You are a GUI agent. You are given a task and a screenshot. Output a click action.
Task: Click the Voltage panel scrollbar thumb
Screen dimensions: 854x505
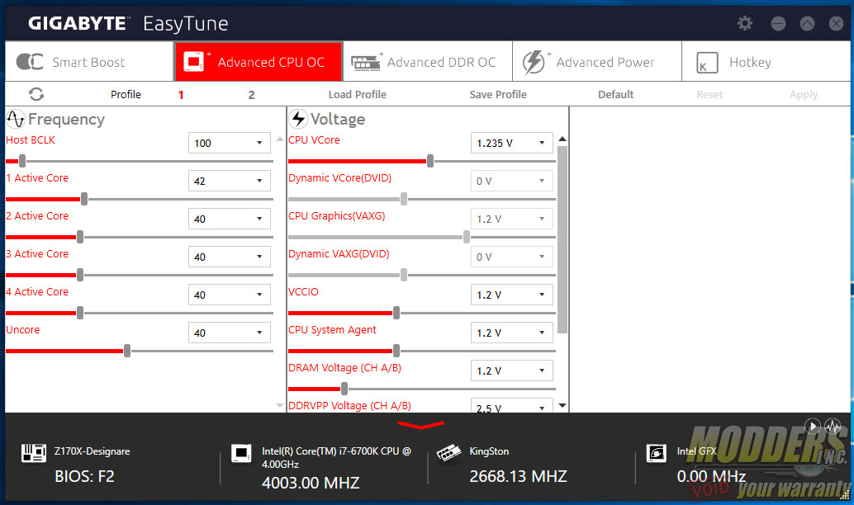[562, 239]
